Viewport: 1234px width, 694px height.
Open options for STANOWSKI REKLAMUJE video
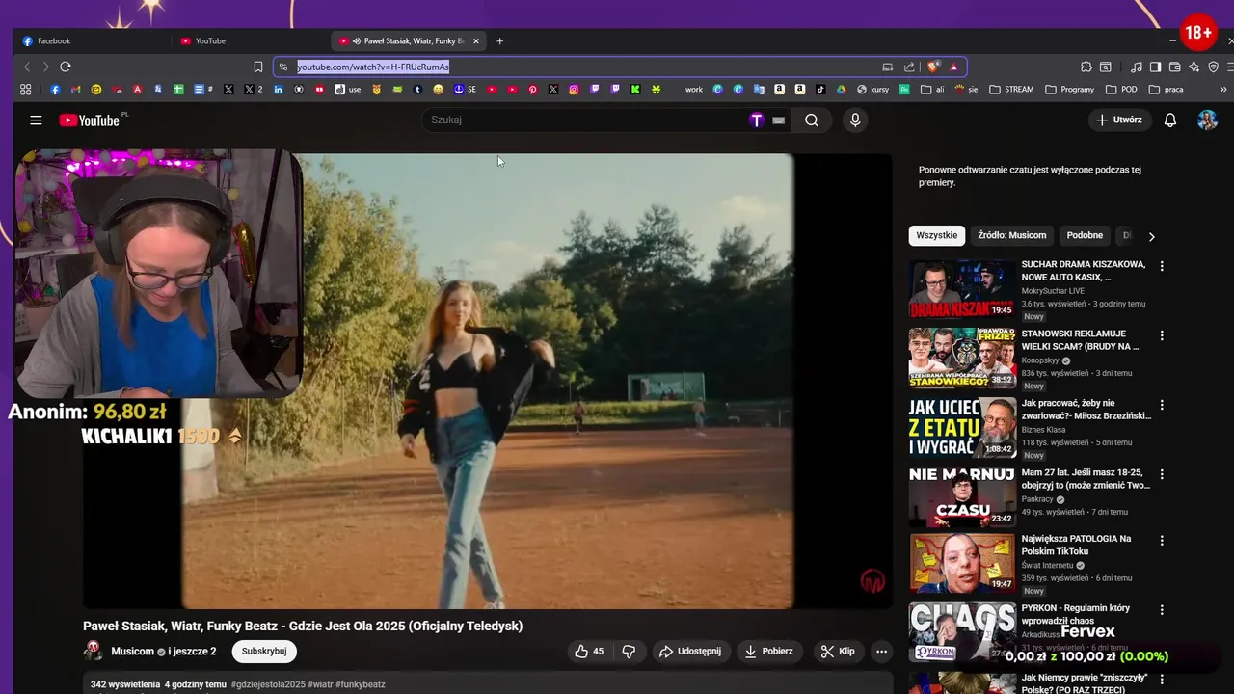tap(1162, 335)
